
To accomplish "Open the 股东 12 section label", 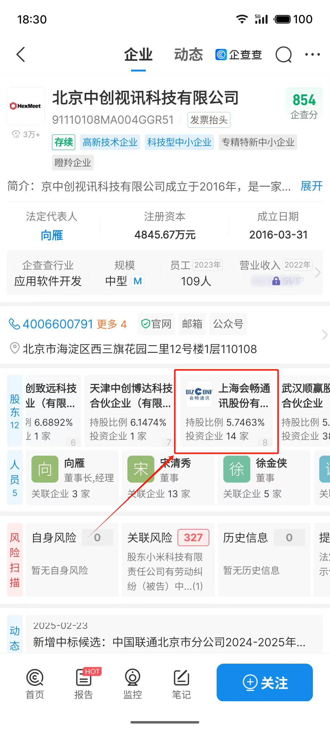I will point(15,411).
